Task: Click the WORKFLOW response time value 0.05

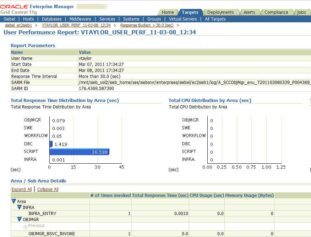Action: tap(57, 136)
